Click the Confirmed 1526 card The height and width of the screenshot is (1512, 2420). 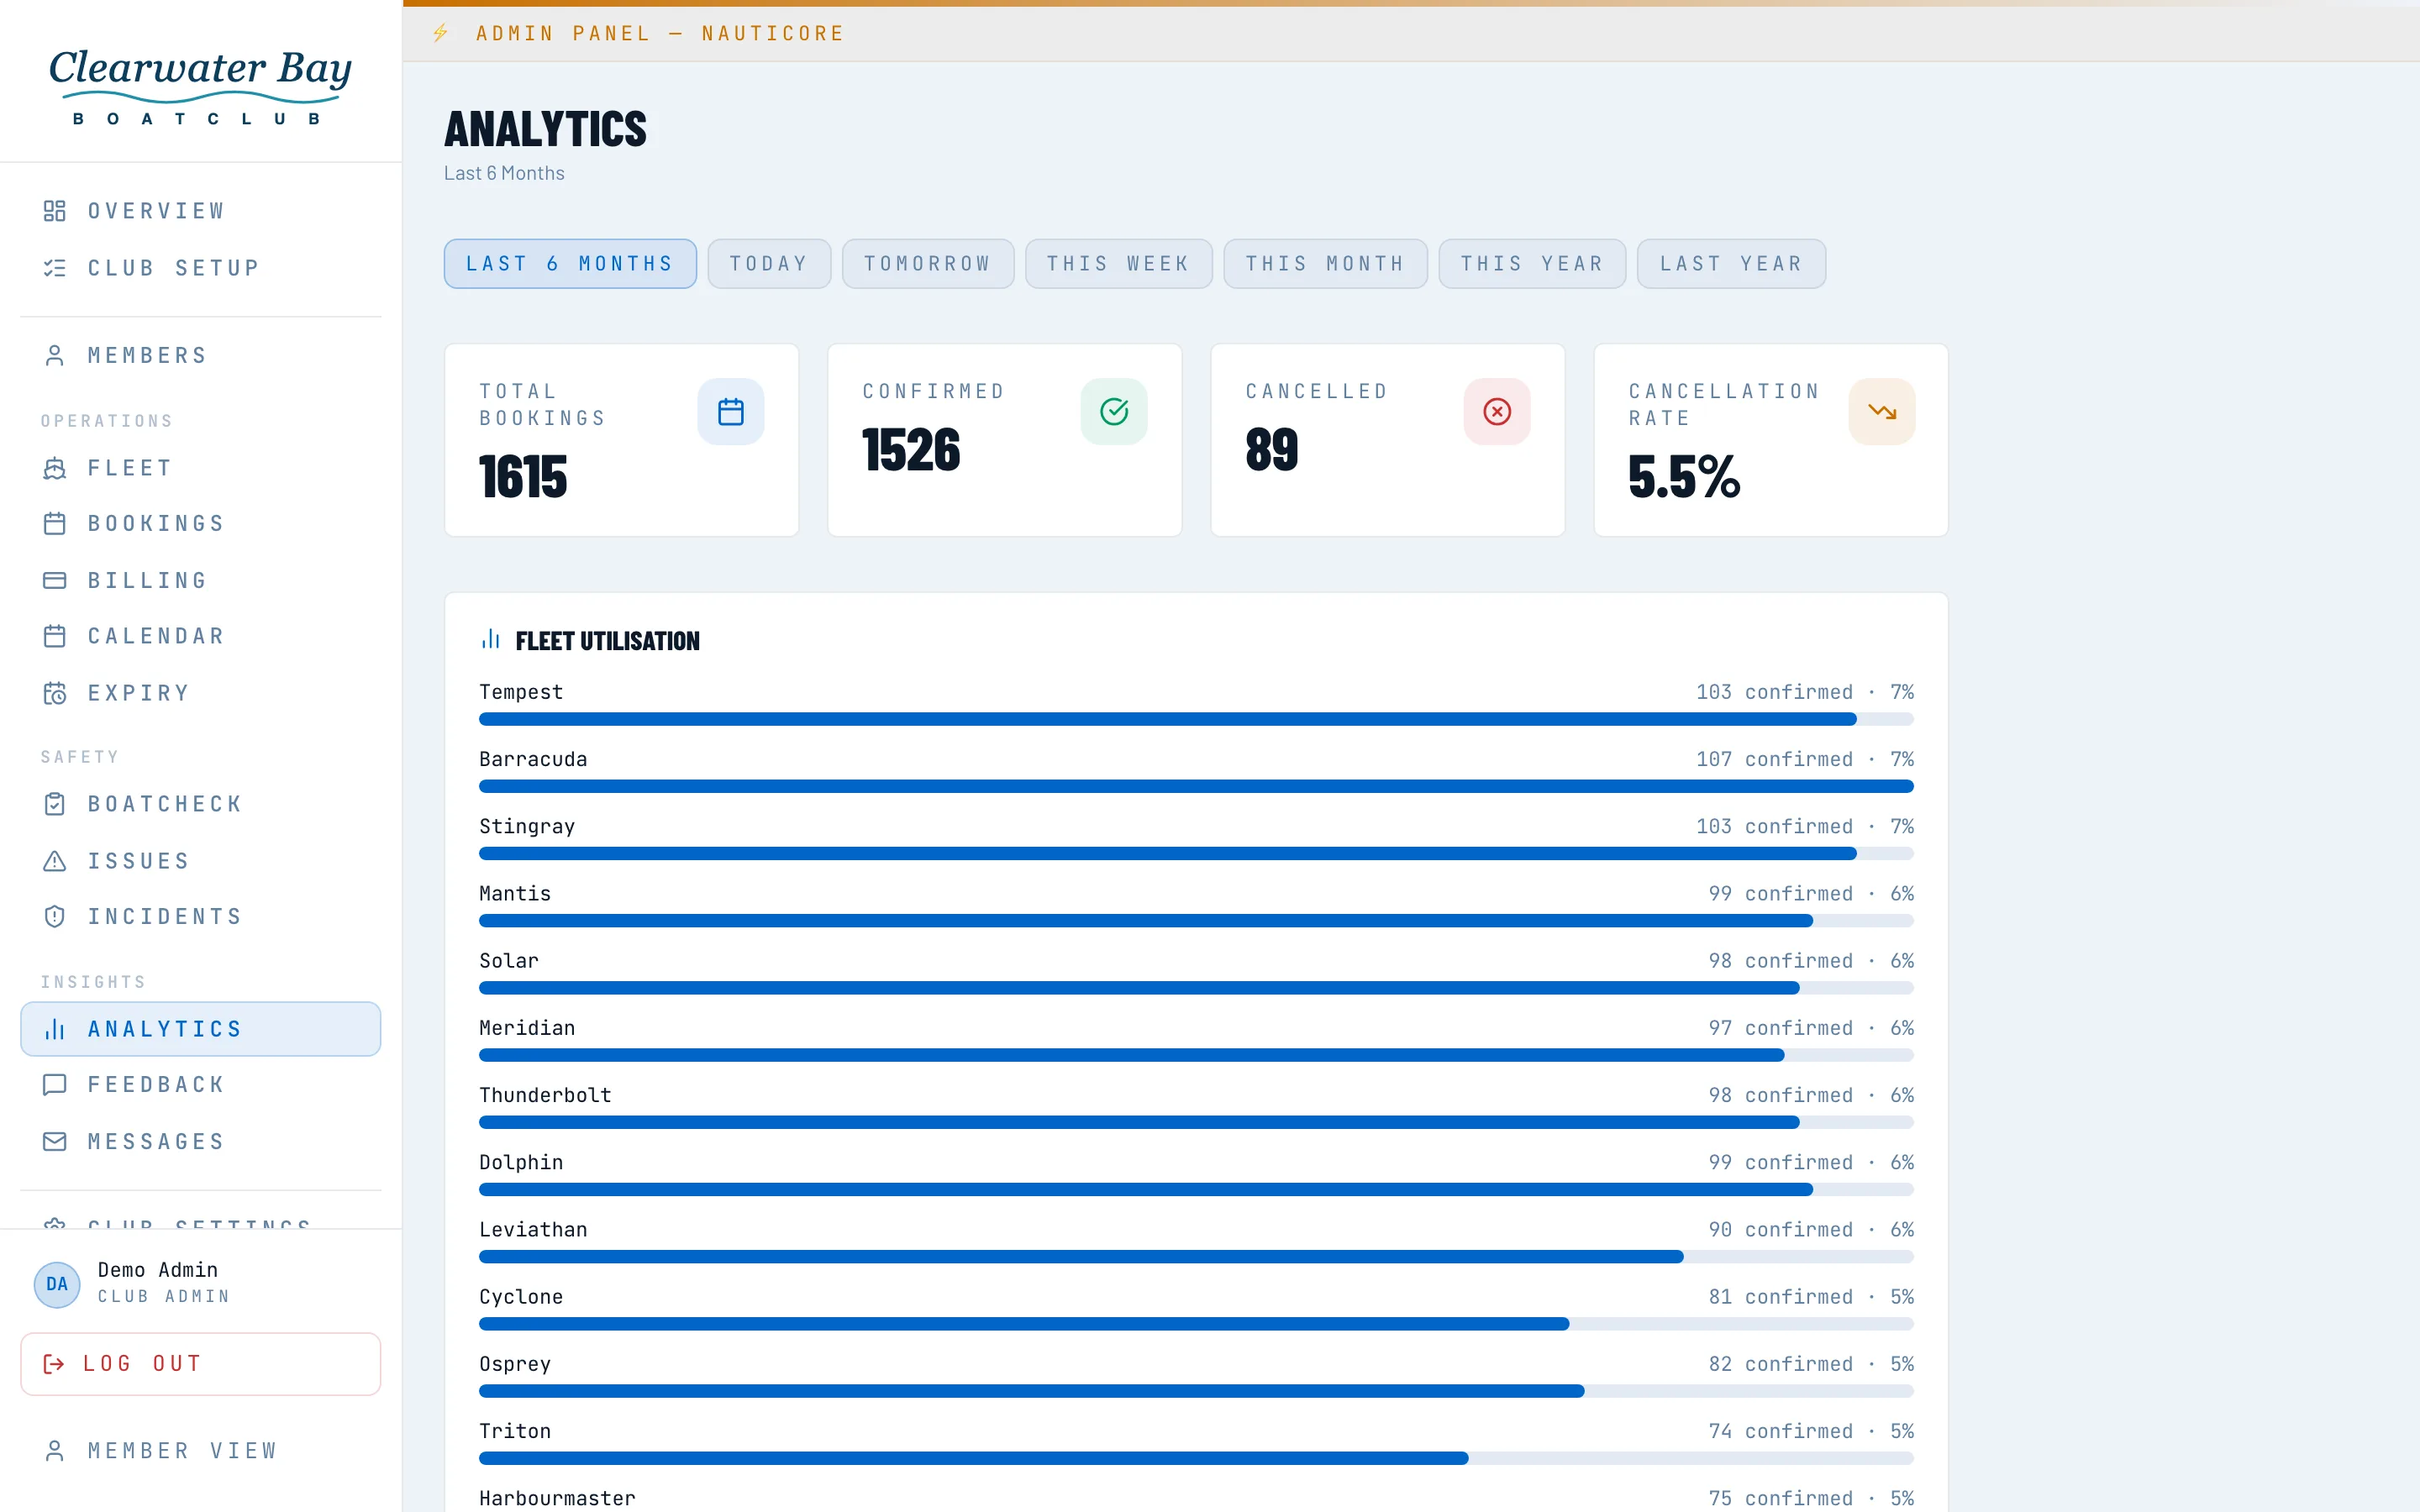(1004, 440)
